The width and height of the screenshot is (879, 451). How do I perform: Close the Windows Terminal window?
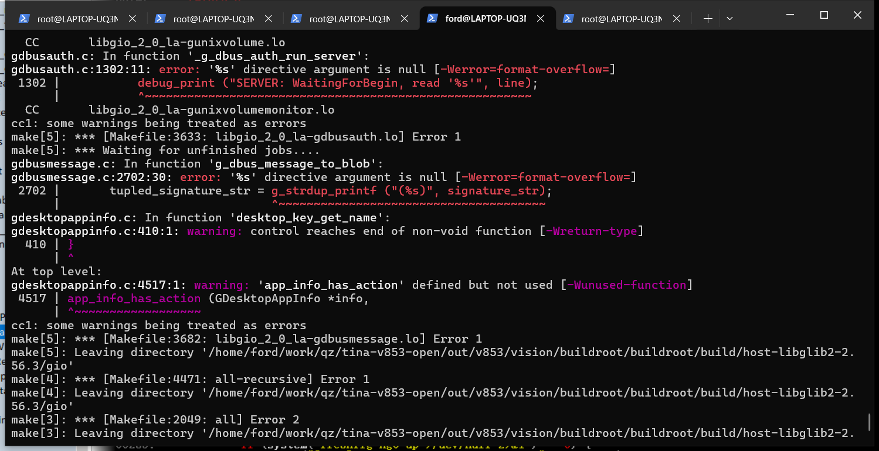[857, 15]
